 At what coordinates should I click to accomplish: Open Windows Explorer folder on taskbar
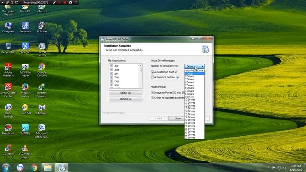(x=48, y=168)
